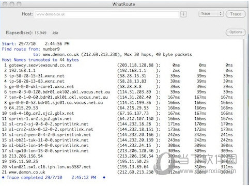Click IP address (114.31.199.36
The image size is (249, 186).
(134, 102)
